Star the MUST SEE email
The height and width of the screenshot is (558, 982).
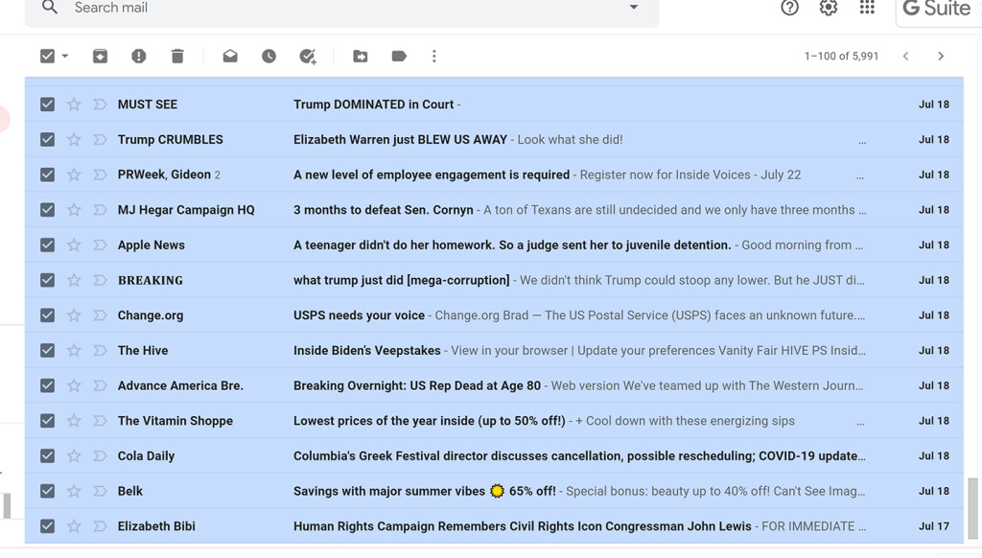coord(74,105)
